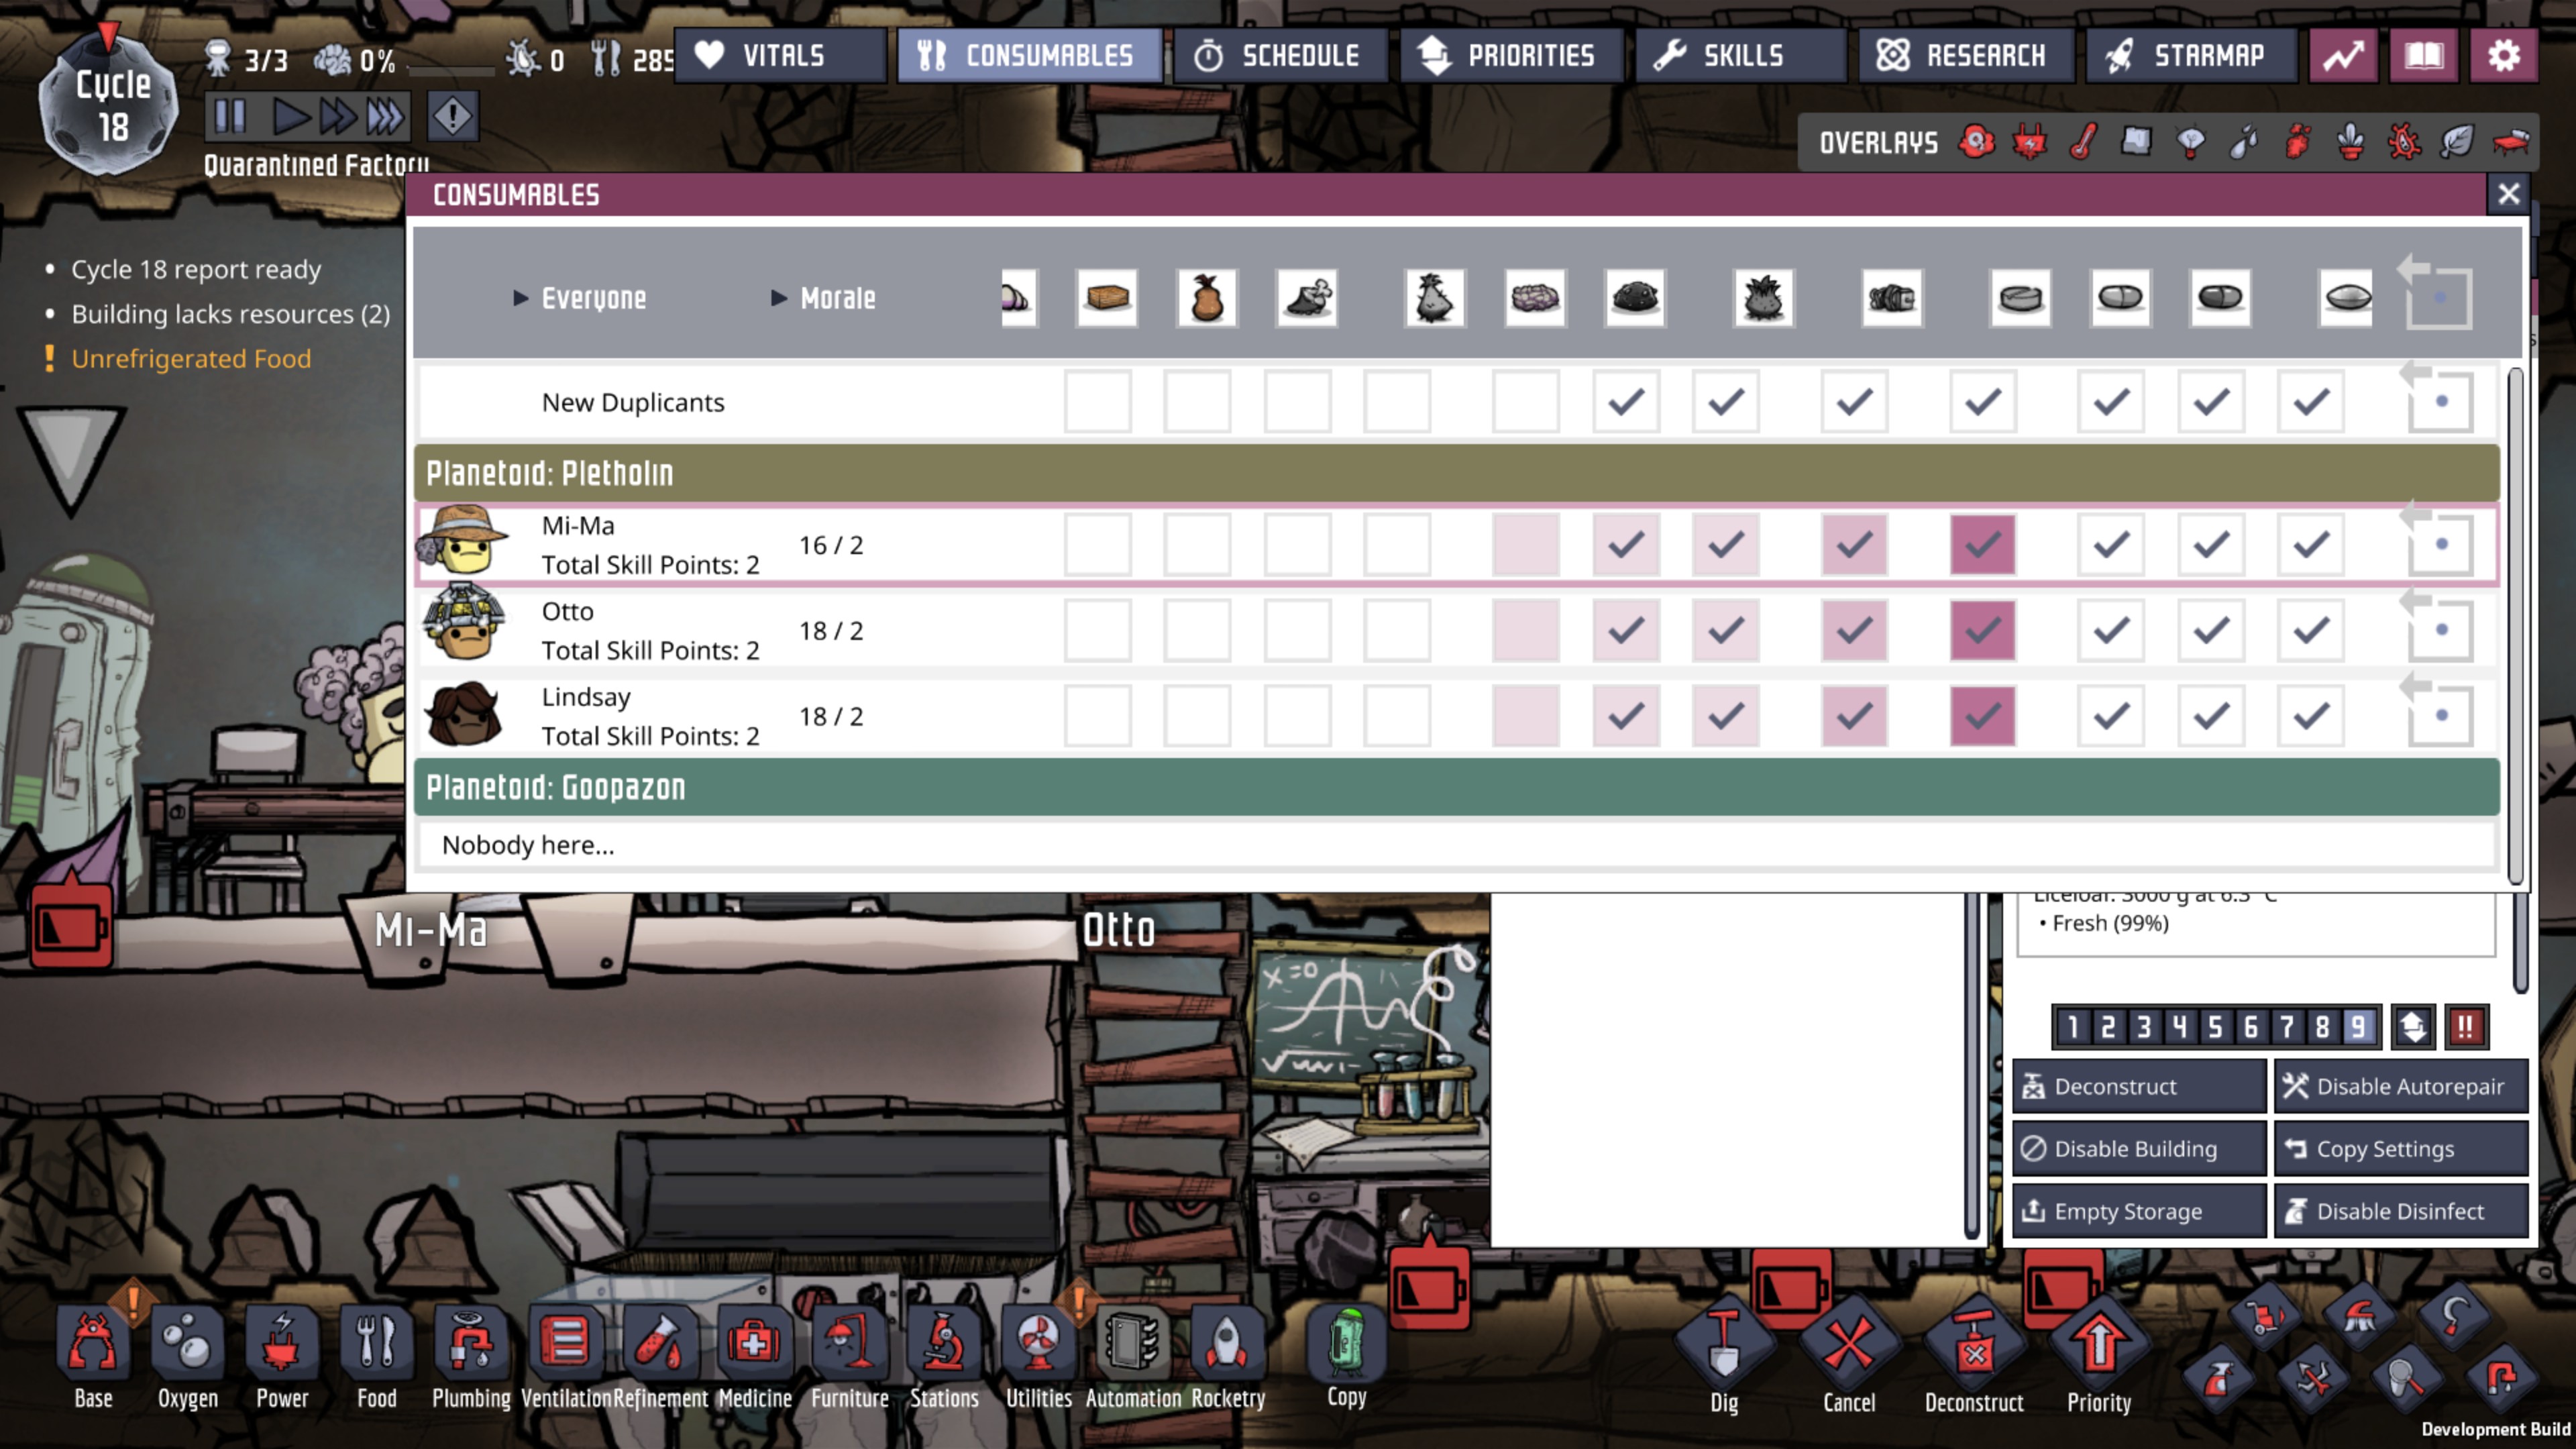Open the Vitals tab
This screenshot has height=1449, width=2576.
click(781, 55)
